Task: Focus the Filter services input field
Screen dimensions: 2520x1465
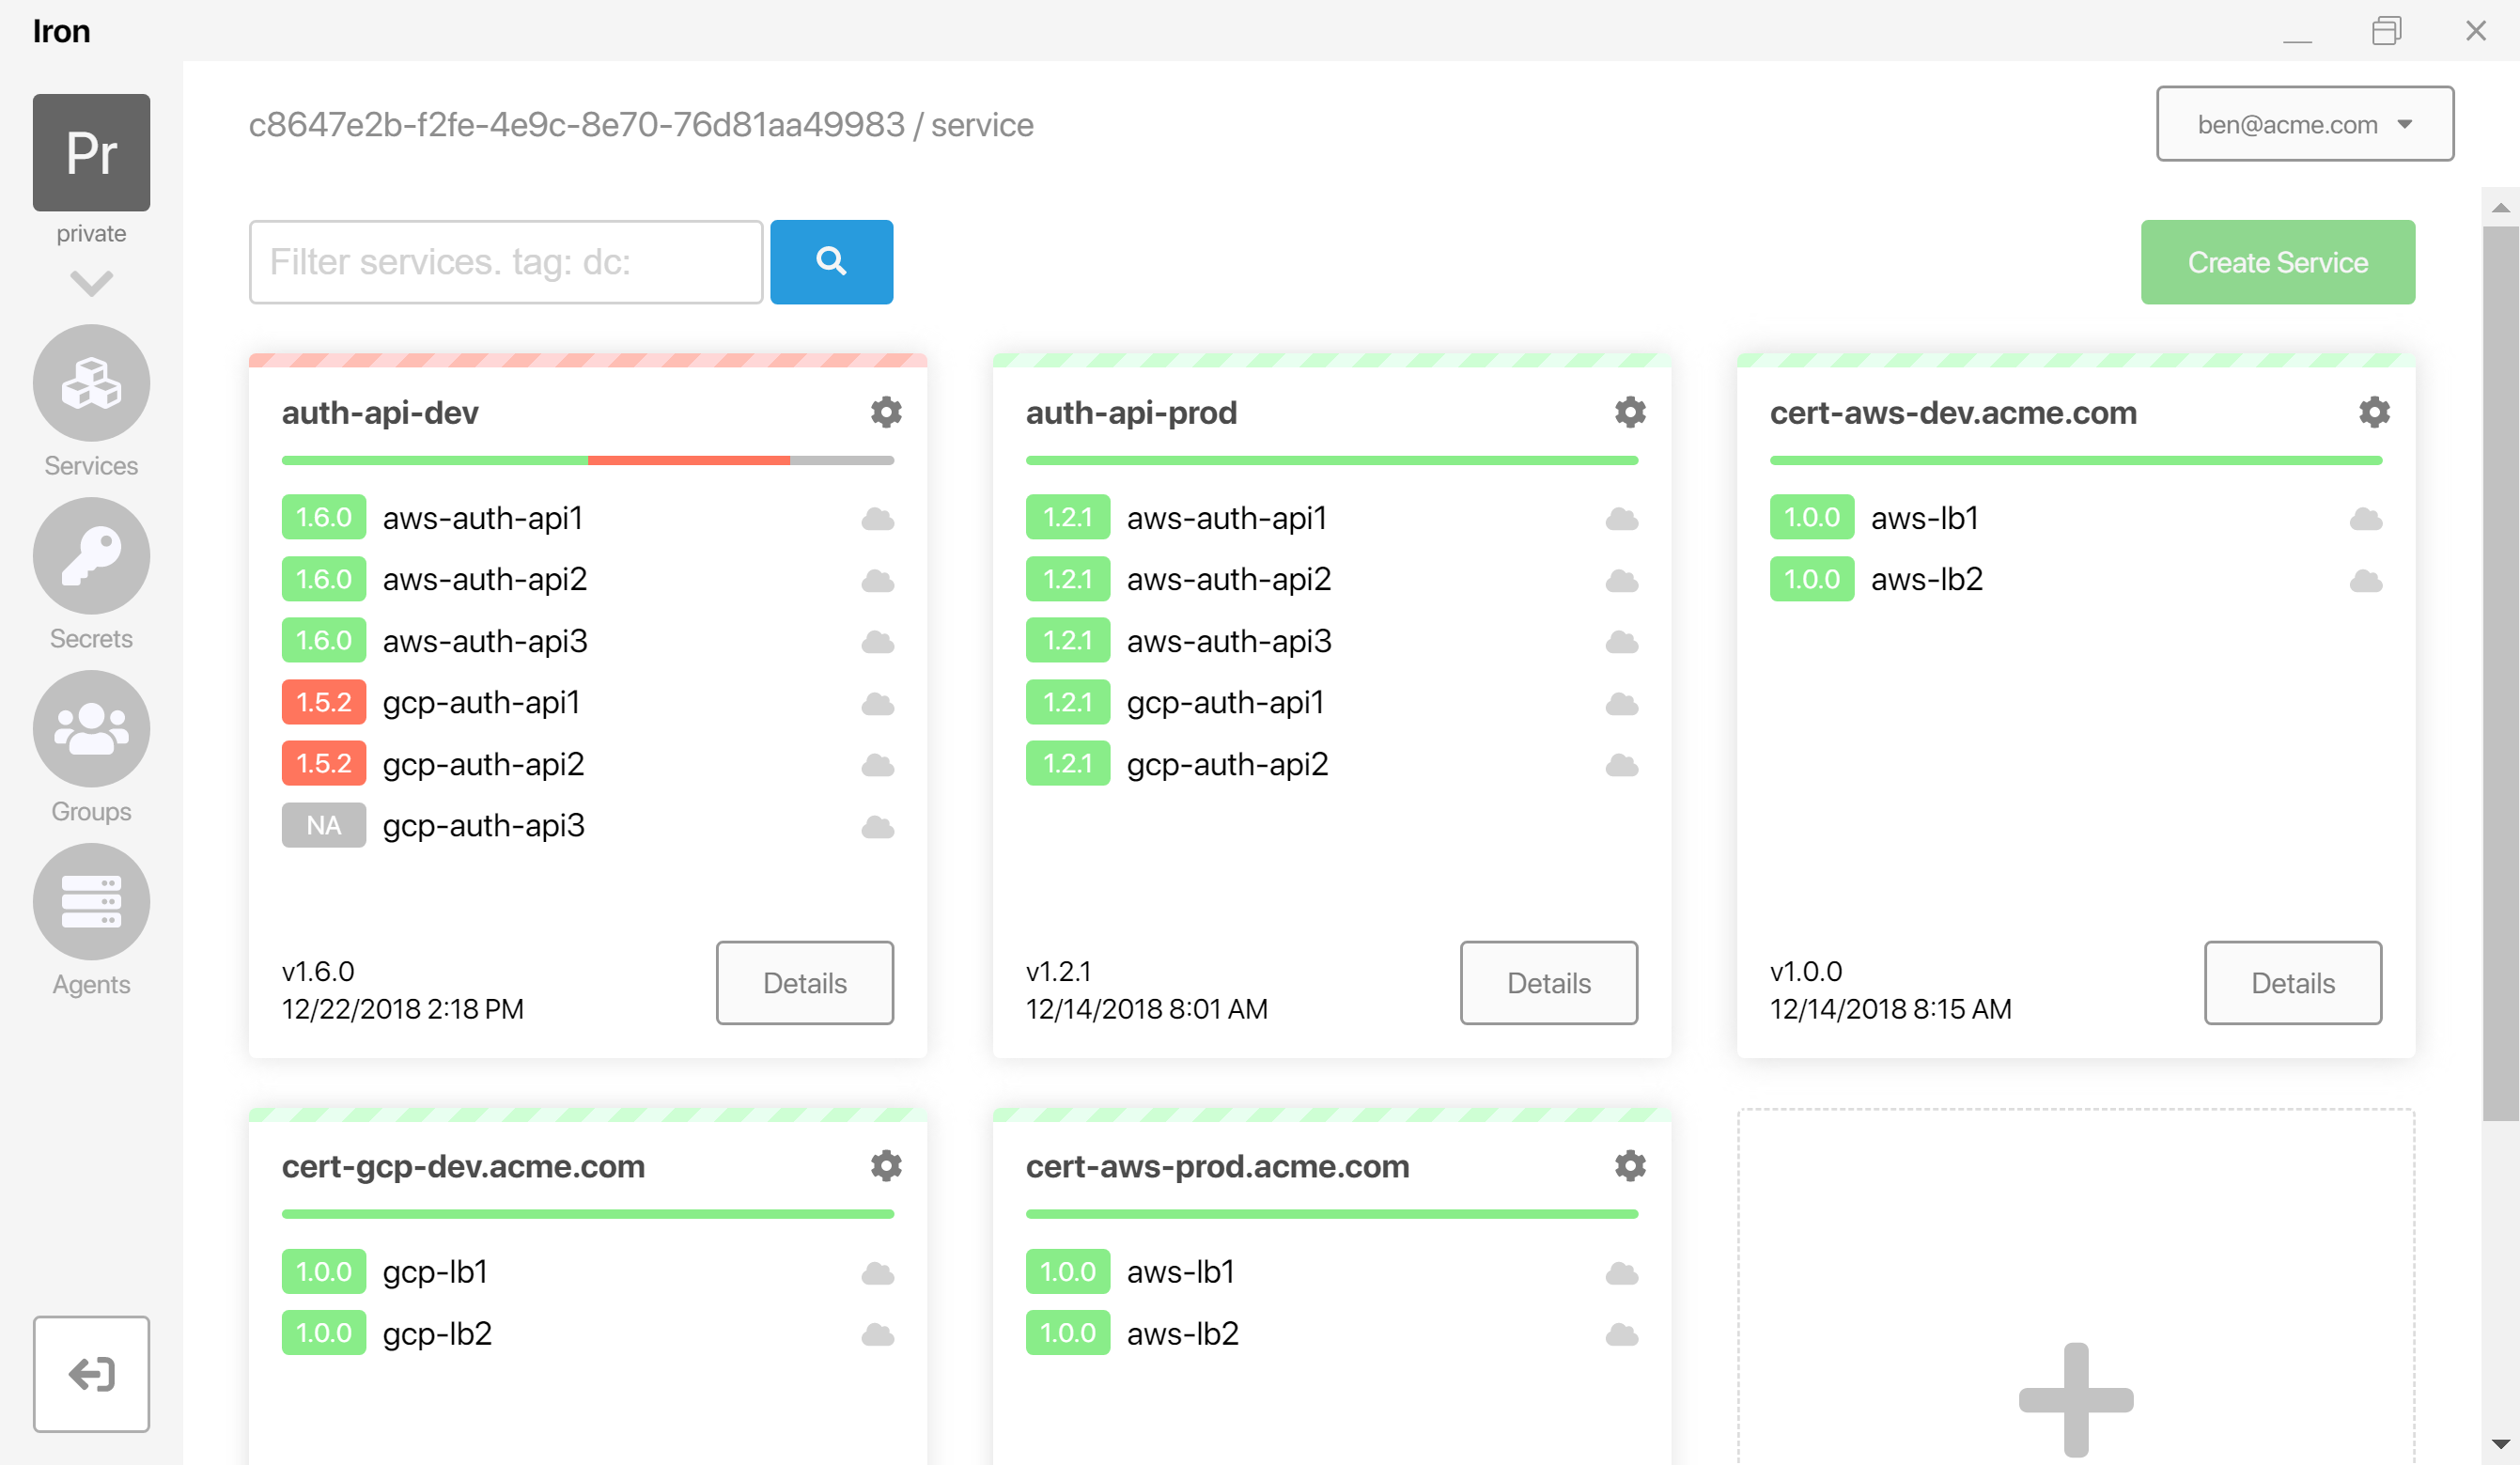Action: click(x=506, y=262)
